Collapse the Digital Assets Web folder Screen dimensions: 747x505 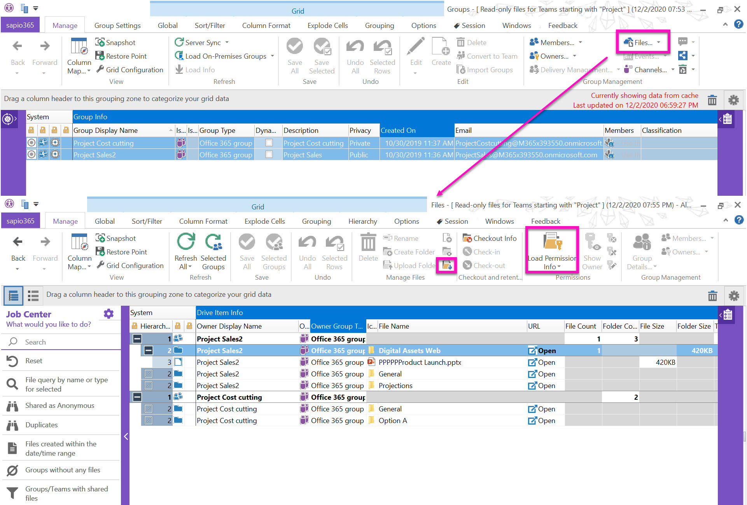click(x=148, y=350)
